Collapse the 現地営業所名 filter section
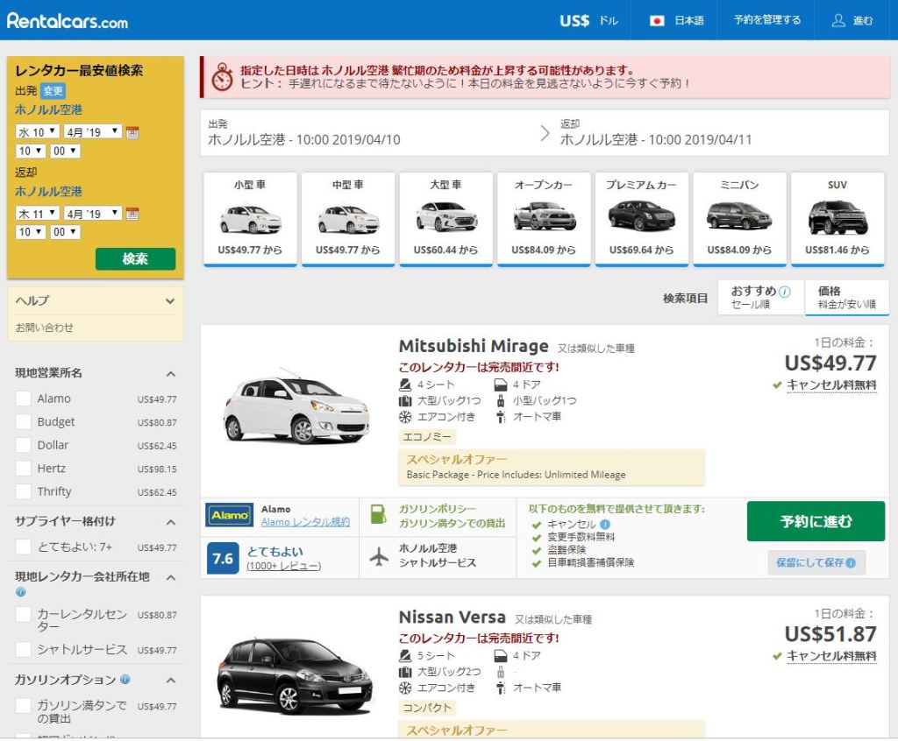The width and height of the screenshot is (898, 741). pos(170,373)
